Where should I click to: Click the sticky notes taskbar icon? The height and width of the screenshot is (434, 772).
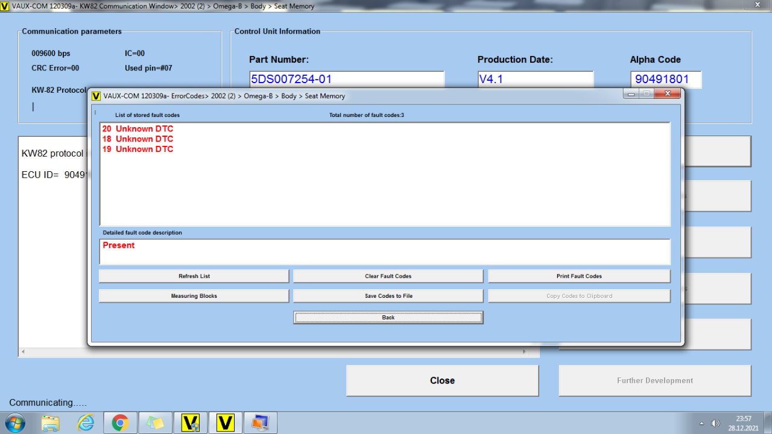click(x=156, y=423)
